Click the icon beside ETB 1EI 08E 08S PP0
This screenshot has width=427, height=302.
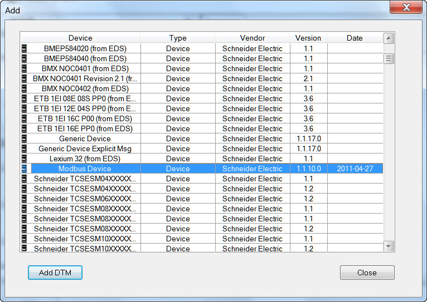[24, 98]
